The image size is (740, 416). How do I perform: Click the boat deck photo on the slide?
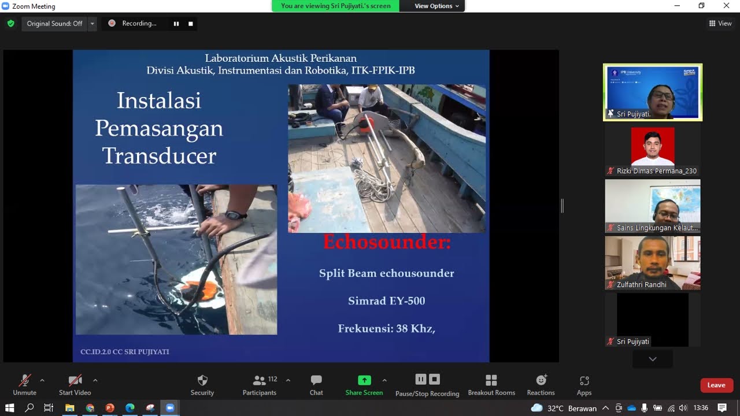[387, 158]
